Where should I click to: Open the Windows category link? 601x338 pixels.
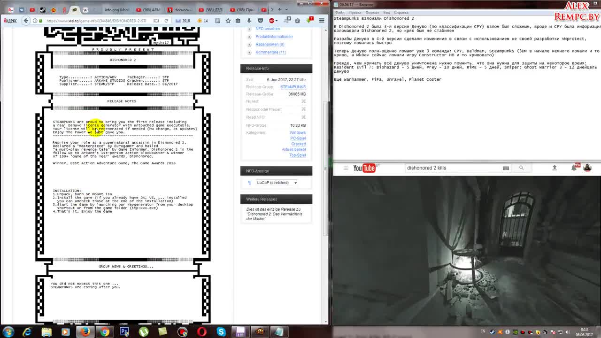click(298, 133)
